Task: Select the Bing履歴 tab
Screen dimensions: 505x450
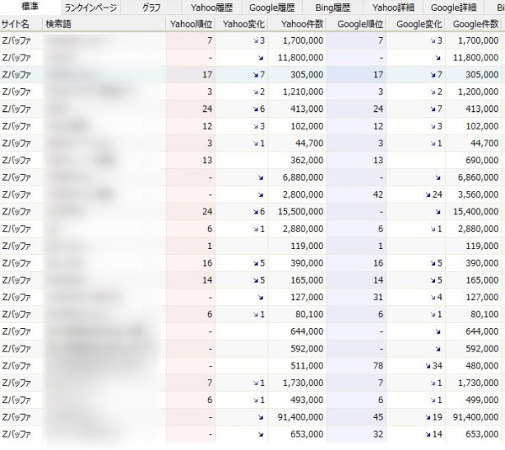Action: coord(332,8)
